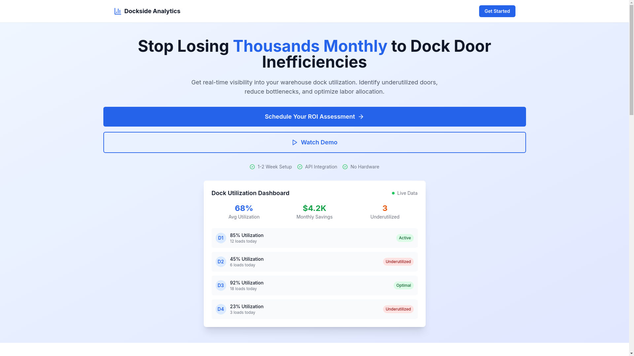Click the 3 loads today text
This screenshot has height=356, width=634.
pyautogui.click(x=243, y=312)
